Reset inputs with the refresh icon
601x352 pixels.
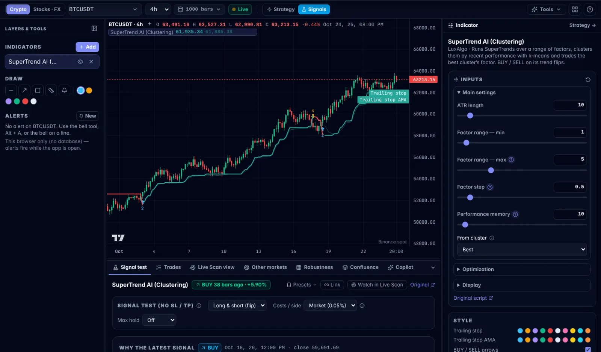[588, 80]
